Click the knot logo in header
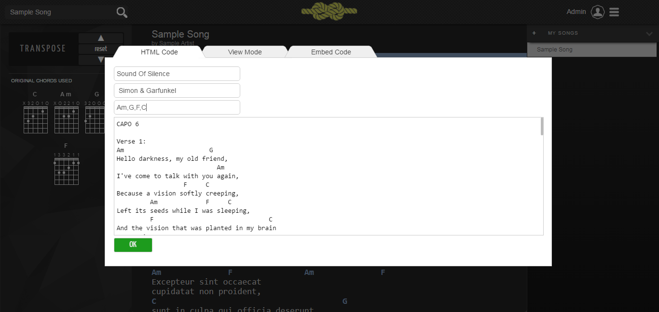This screenshot has height=312, width=659. pos(329,12)
